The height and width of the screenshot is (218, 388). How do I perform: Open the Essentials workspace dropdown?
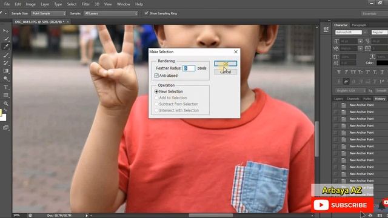[x=374, y=13]
